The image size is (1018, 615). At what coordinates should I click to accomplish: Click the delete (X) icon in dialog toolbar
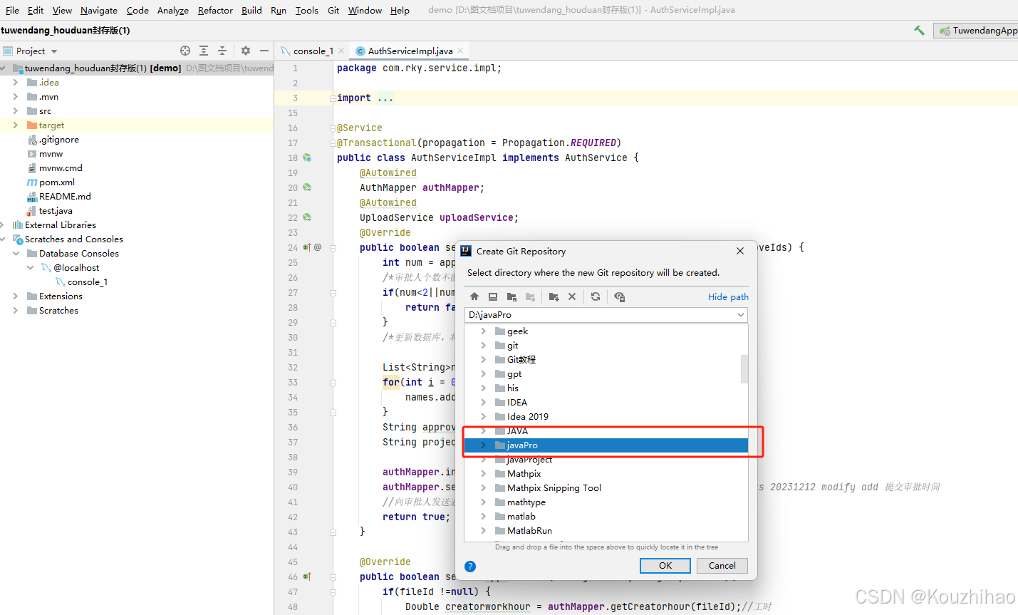[x=572, y=296]
